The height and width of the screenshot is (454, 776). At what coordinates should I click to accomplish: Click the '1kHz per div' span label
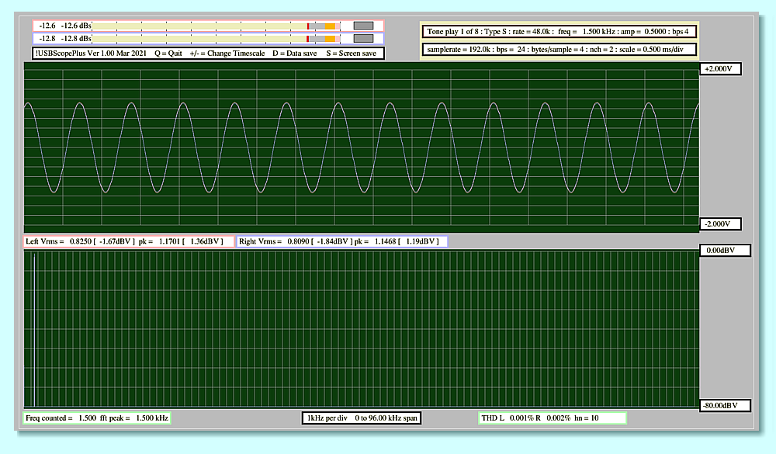point(327,418)
